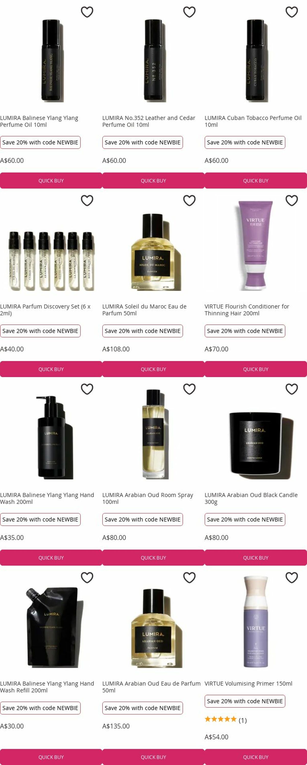Quick buy Cuban Tobacco Perfume Oil
307x765 pixels.
256,181
